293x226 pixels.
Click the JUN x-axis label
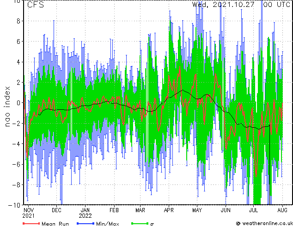click(226, 210)
